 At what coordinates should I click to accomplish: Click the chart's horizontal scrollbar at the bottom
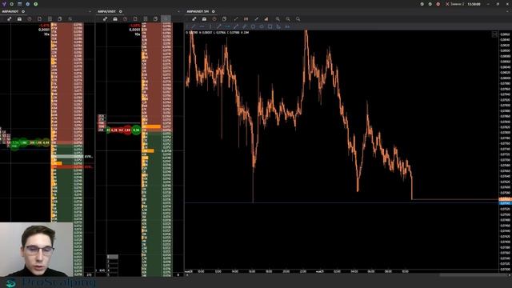pos(473,275)
